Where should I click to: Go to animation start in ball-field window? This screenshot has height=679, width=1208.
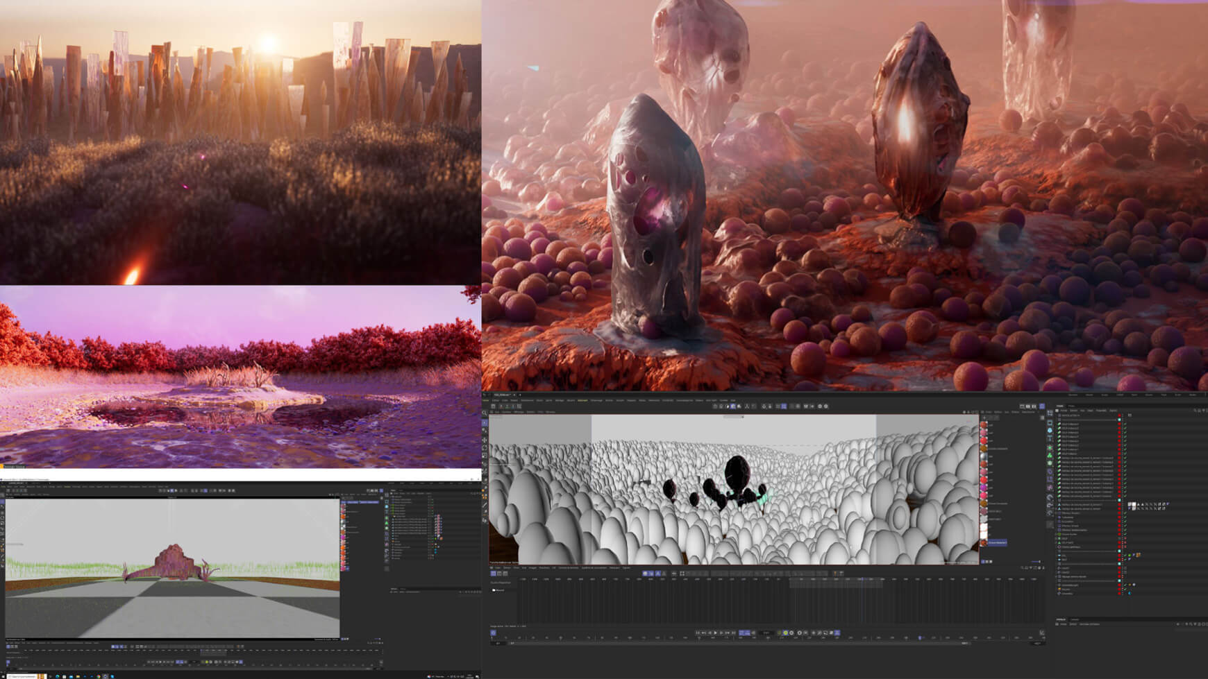coord(698,633)
